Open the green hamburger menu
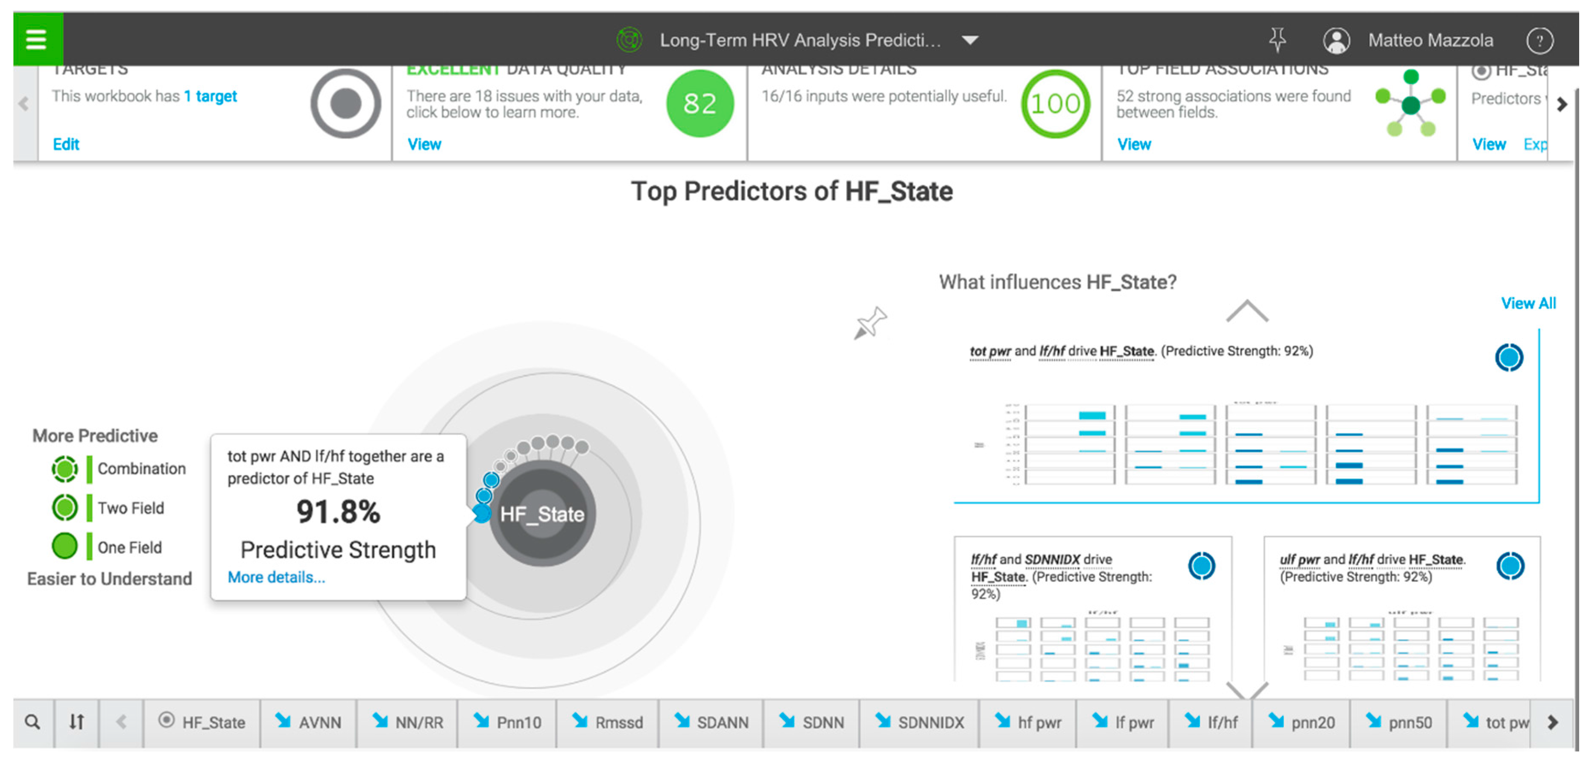The height and width of the screenshot is (760, 1586). point(36,39)
